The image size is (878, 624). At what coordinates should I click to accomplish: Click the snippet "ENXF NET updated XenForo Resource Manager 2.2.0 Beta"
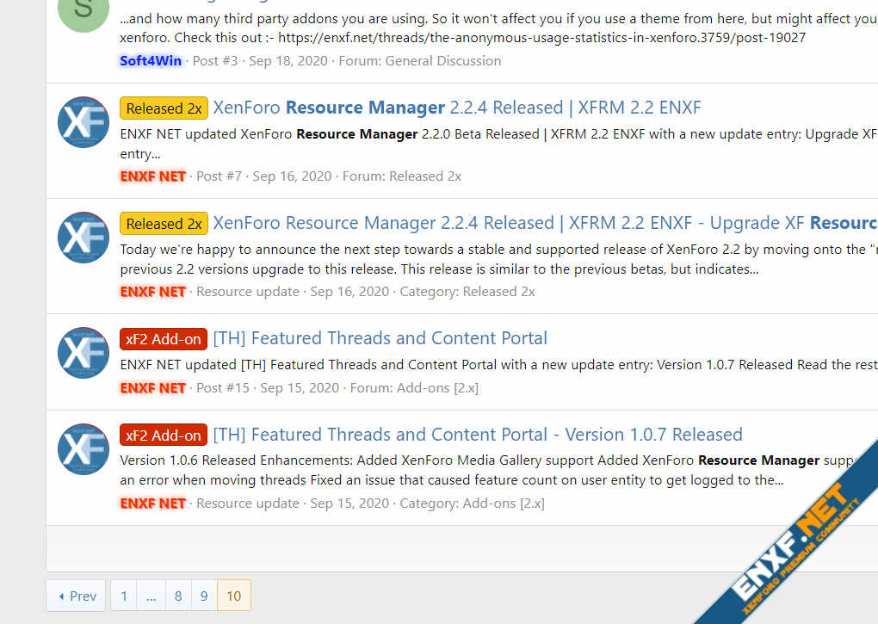point(499,144)
